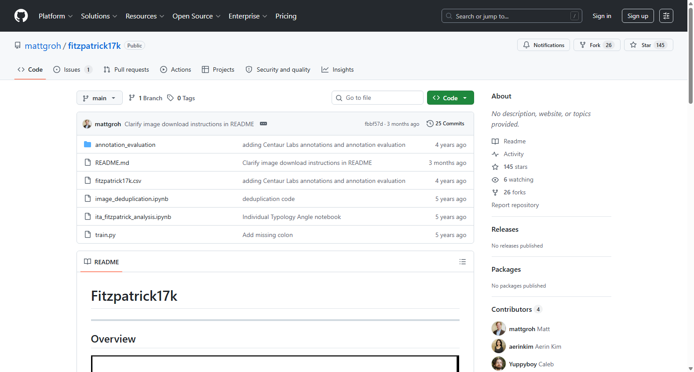The image size is (694, 372).
Task: Fork the repository using the Fork button
Action: pos(597,45)
